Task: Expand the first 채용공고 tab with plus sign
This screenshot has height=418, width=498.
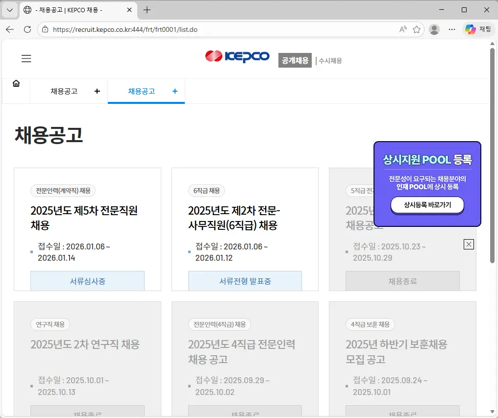Action: coord(97,91)
